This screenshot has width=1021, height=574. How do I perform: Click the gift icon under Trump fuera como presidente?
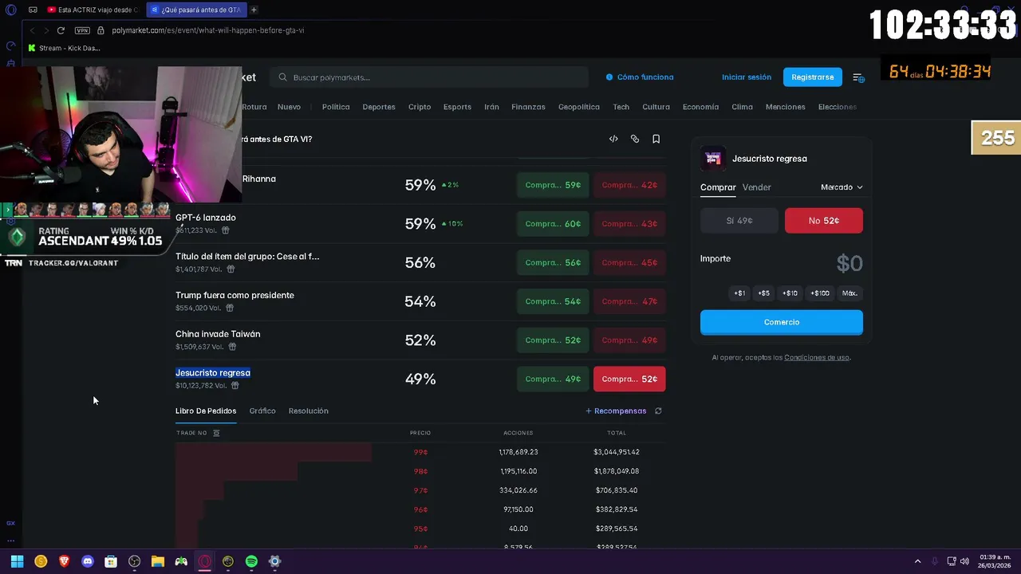[230, 308]
